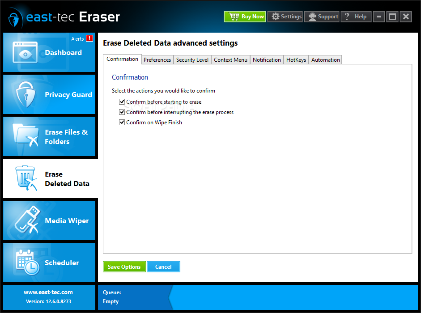
Task: Maximize the east-tec Eraser window
Action: [x=392, y=17]
